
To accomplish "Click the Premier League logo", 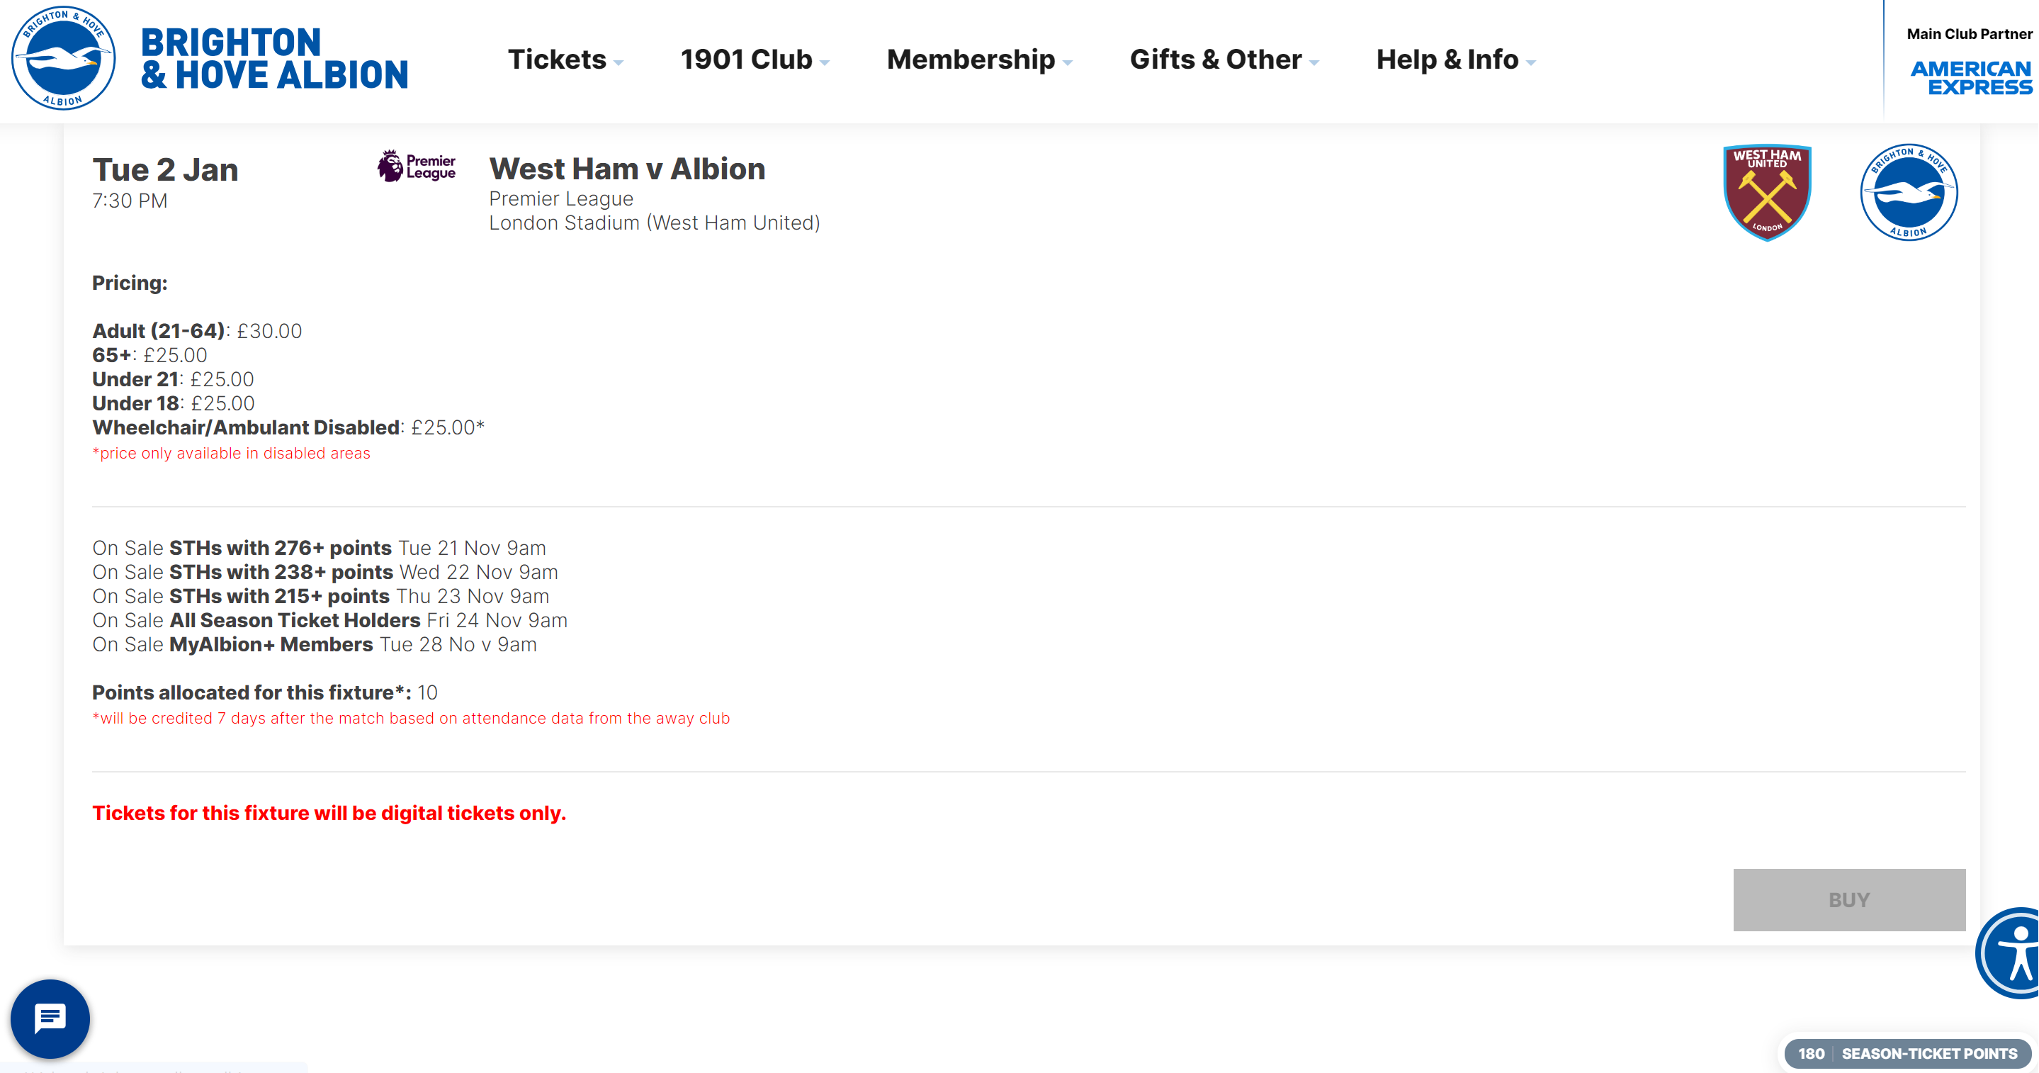I will pos(417,167).
